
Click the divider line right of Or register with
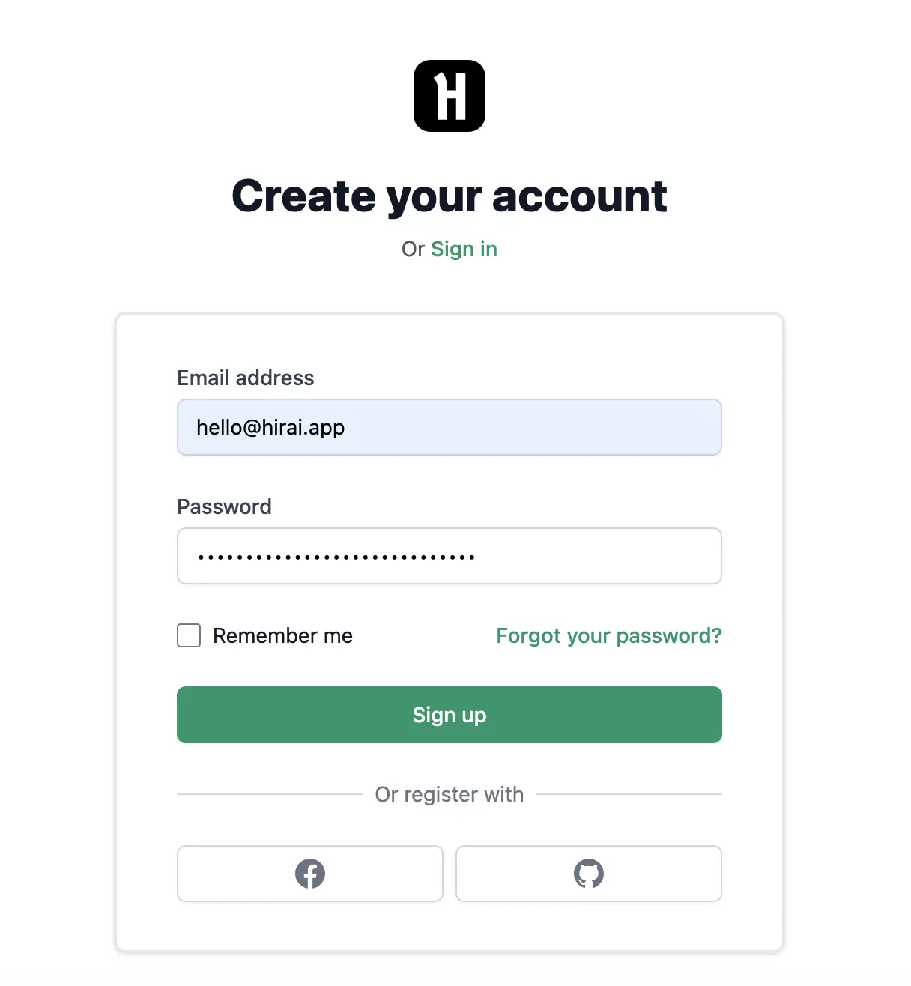pos(629,794)
